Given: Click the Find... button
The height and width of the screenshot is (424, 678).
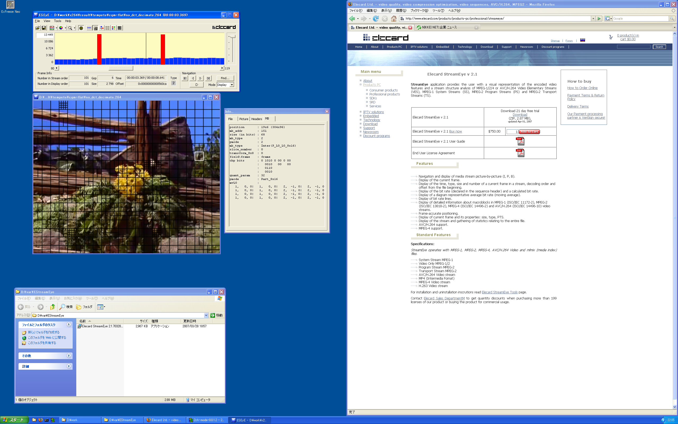Looking at the screenshot, I should coord(225,78).
